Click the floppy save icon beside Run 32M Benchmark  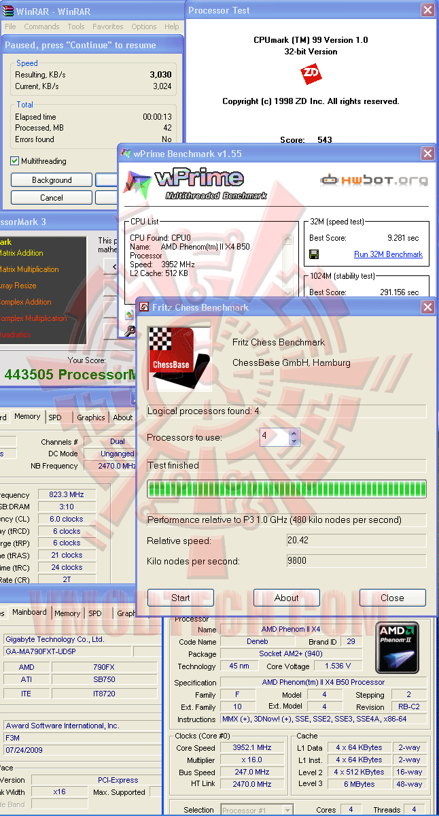(314, 254)
